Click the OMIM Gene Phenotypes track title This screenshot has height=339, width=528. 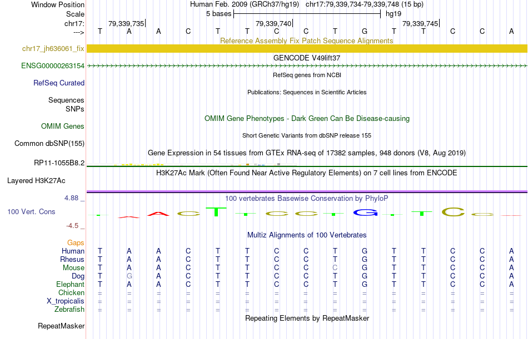[x=307, y=118]
